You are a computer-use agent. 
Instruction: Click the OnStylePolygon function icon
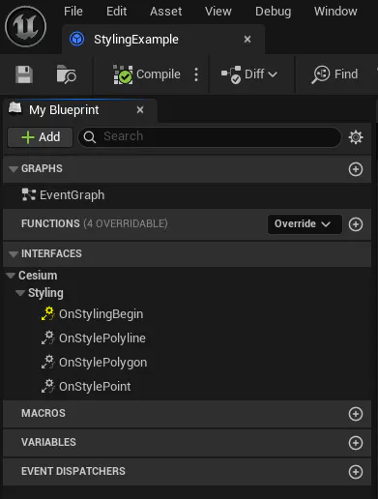click(x=48, y=362)
